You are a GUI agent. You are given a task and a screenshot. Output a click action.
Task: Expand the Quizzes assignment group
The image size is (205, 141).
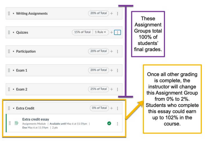coord(14,32)
